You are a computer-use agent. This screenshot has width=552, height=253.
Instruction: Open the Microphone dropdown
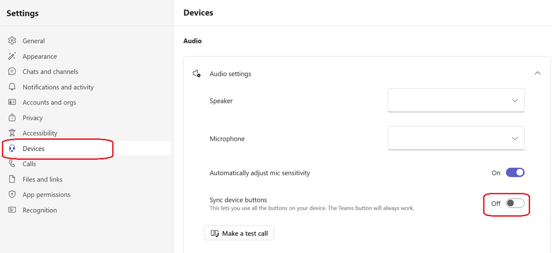tap(456, 138)
